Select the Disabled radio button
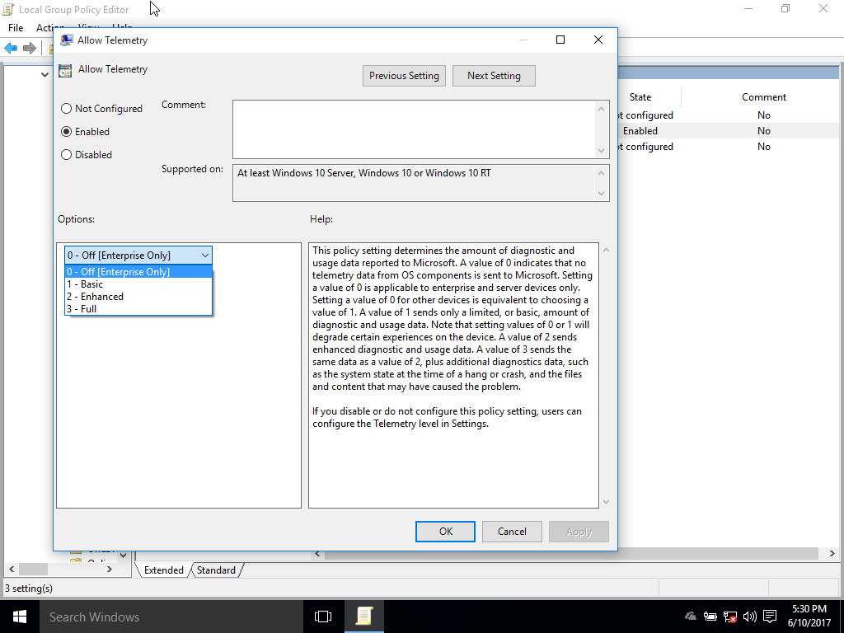This screenshot has width=844, height=633. coord(66,155)
